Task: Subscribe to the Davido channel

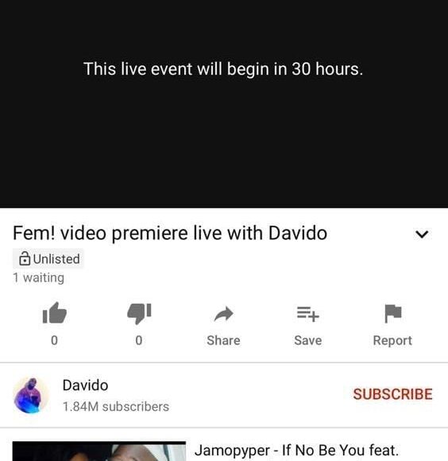Action: [392, 394]
